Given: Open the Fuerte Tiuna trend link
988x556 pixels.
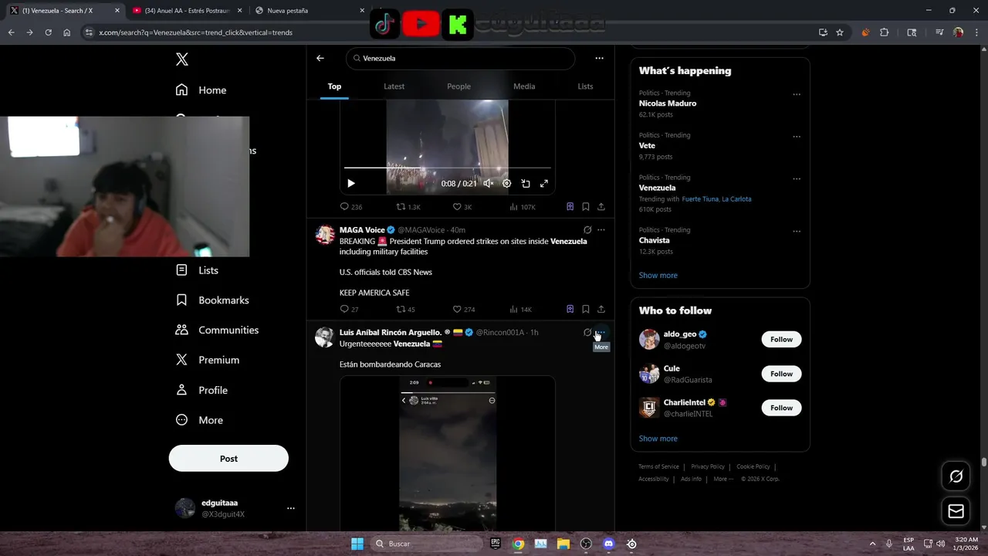Looking at the screenshot, I should click(x=700, y=199).
